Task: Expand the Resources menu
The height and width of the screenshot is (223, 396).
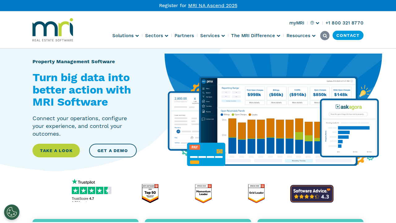Action: click(301, 36)
